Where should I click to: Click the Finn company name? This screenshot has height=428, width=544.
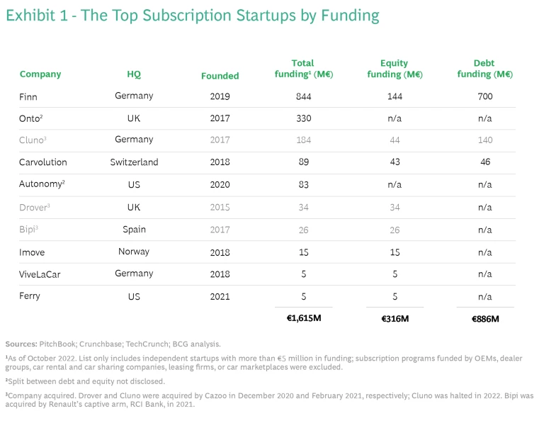(28, 96)
